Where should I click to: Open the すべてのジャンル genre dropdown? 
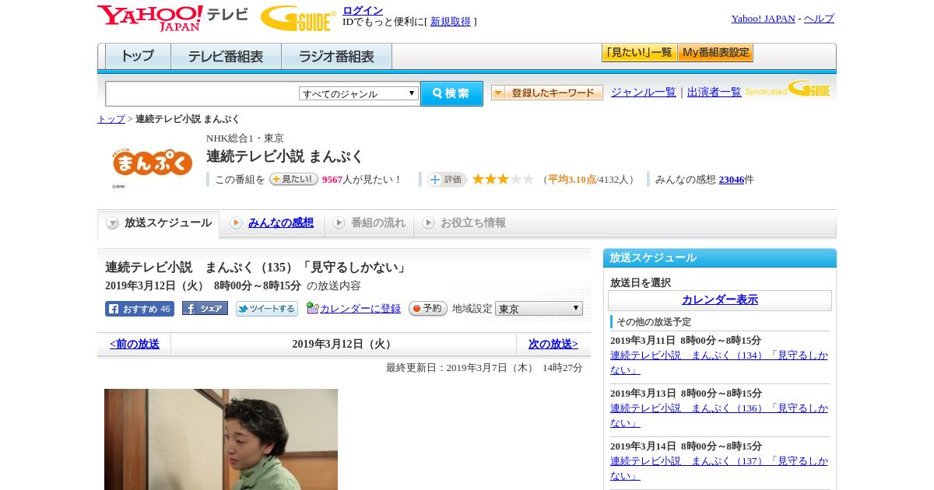(x=359, y=93)
